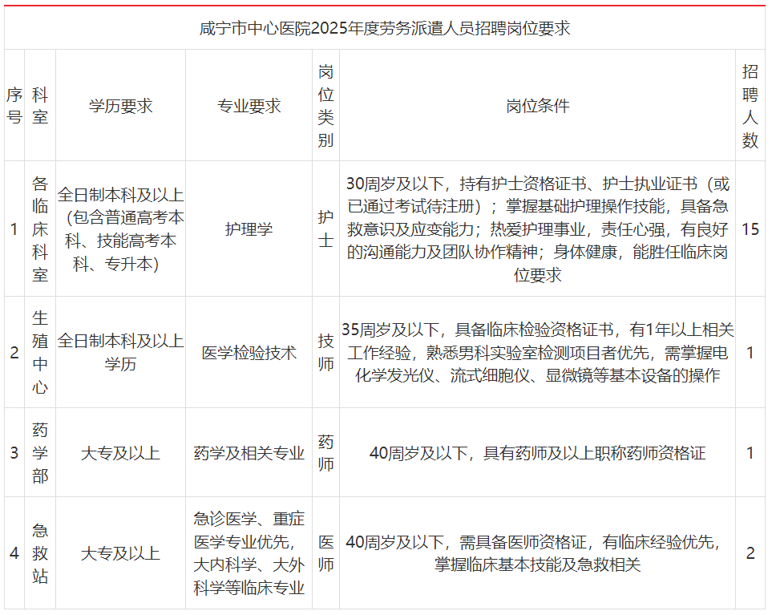Click the 专业要求 column header

pyautogui.click(x=249, y=106)
